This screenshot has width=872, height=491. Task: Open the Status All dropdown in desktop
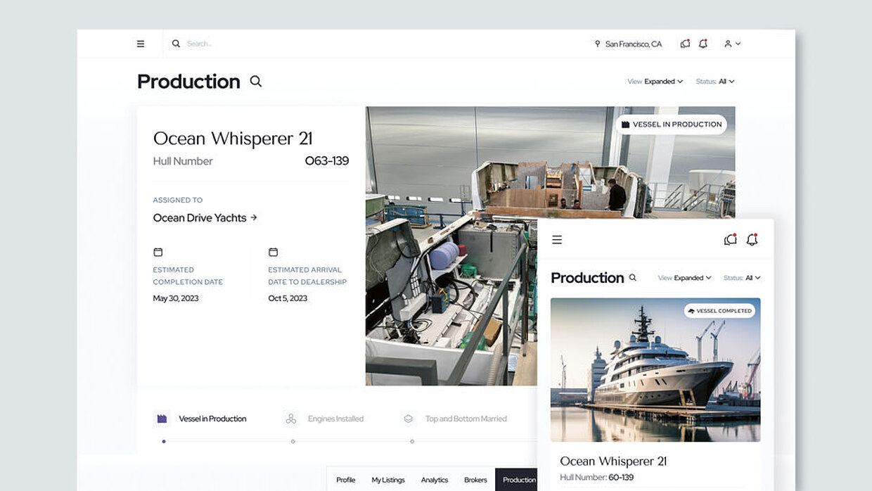715,82
